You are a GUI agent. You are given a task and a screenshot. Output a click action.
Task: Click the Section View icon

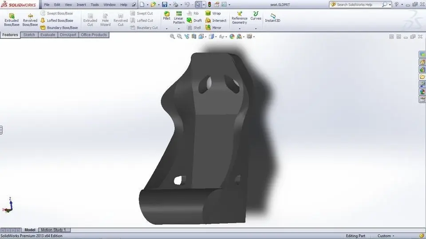(194, 36)
